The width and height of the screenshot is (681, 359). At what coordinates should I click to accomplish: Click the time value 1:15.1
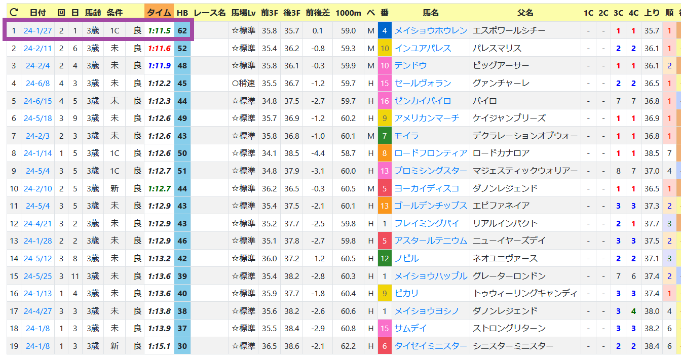click(x=159, y=346)
